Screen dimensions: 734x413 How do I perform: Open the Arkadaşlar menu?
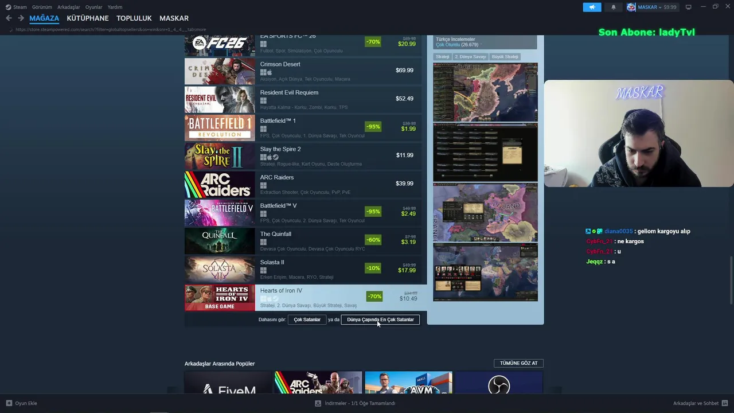tap(68, 7)
